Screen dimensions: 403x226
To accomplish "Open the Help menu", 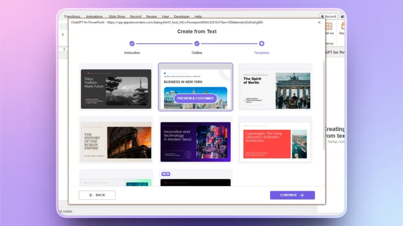I will [x=198, y=16].
